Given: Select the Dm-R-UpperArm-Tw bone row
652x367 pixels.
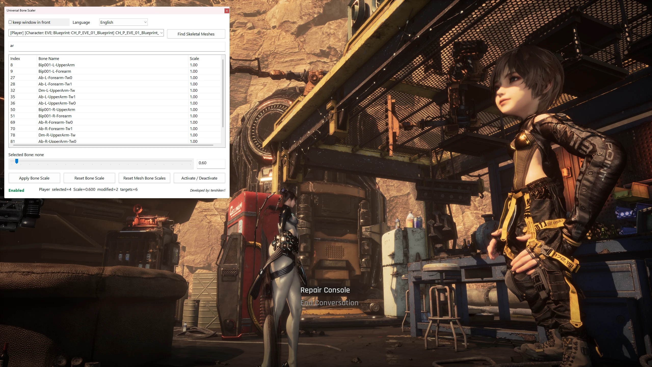Looking at the screenshot, I should click(x=115, y=135).
